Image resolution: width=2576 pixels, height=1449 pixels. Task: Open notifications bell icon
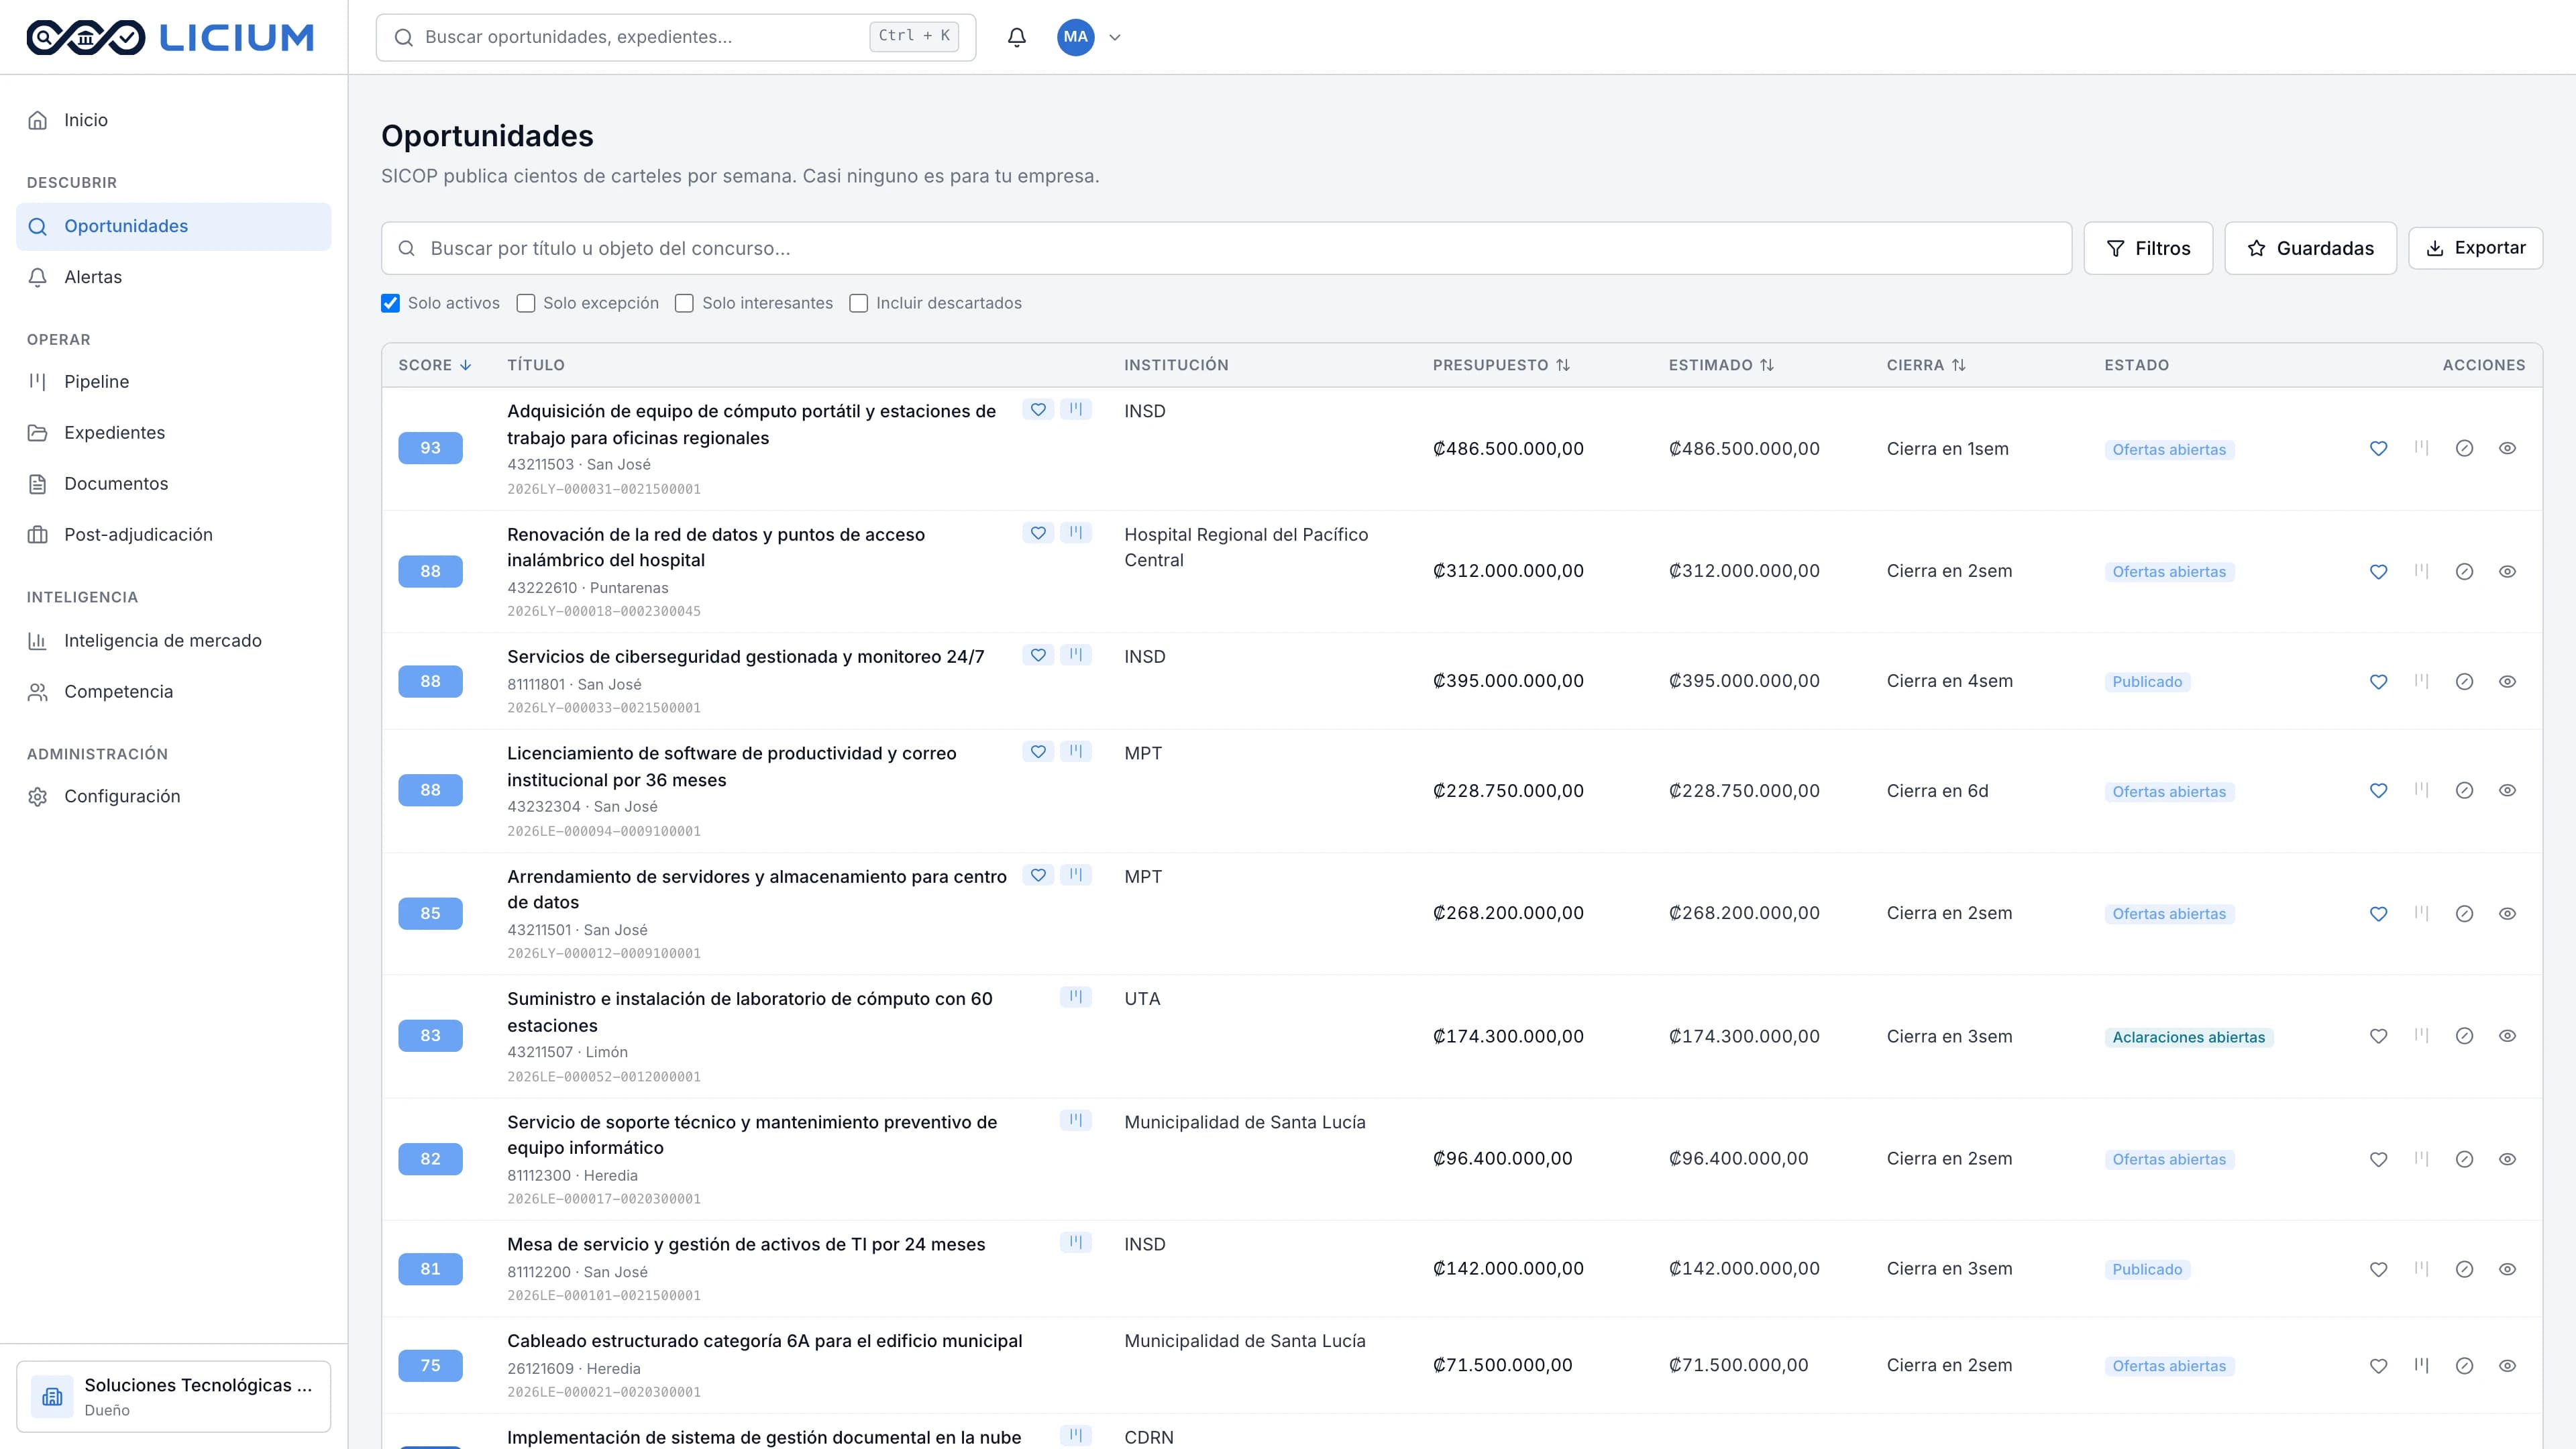(x=1016, y=37)
